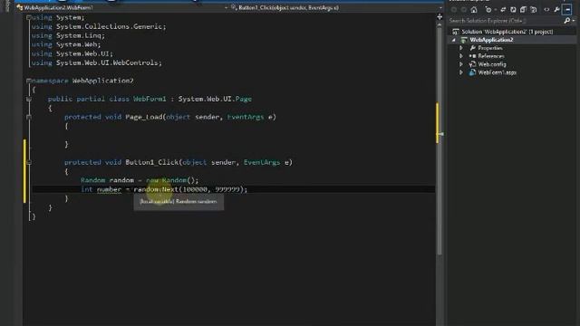Select References in Solution Explorer tree
This screenshot has width=580, height=326.
pyautogui.click(x=491, y=56)
